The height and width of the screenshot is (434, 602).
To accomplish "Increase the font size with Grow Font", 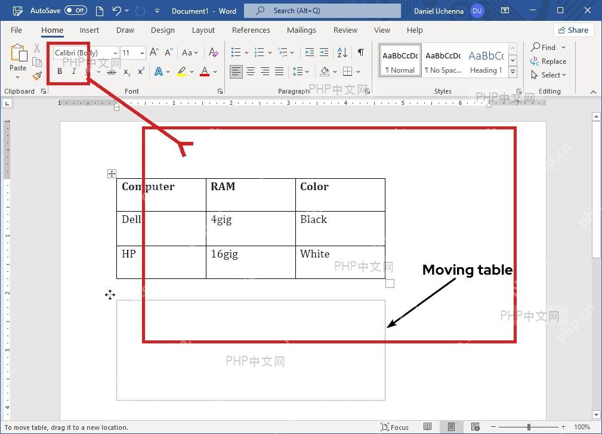I will click(x=154, y=52).
